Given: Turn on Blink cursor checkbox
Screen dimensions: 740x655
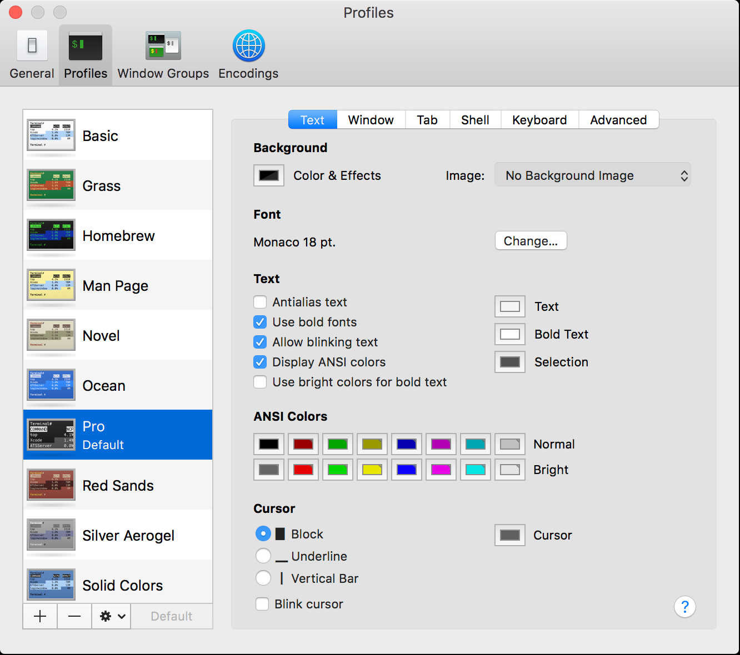Looking at the screenshot, I should pyautogui.click(x=262, y=604).
